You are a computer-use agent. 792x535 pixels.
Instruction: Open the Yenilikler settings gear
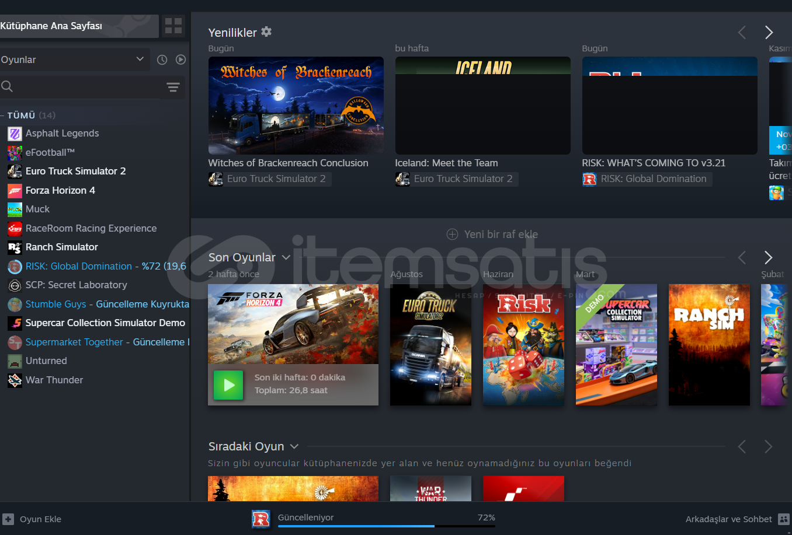(266, 32)
